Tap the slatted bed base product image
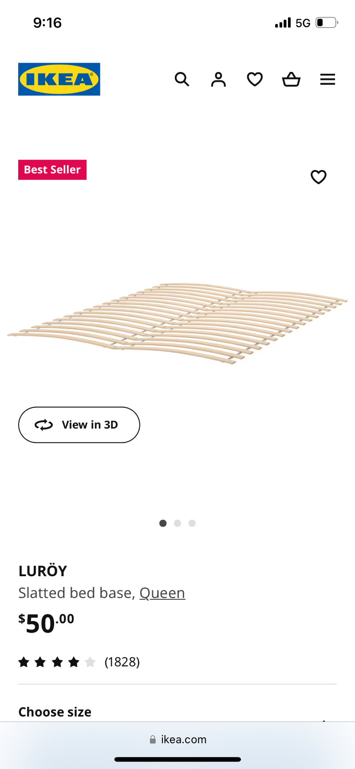This screenshot has height=769, width=355. click(177, 323)
